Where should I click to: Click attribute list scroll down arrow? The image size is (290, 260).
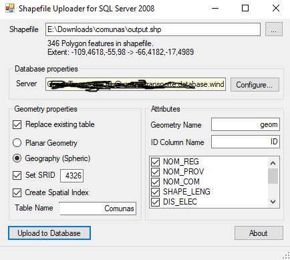click(x=273, y=202)
